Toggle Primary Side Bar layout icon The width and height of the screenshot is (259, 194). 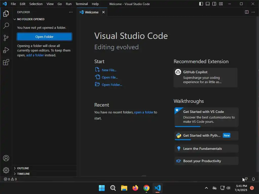(x=201, y=4)
